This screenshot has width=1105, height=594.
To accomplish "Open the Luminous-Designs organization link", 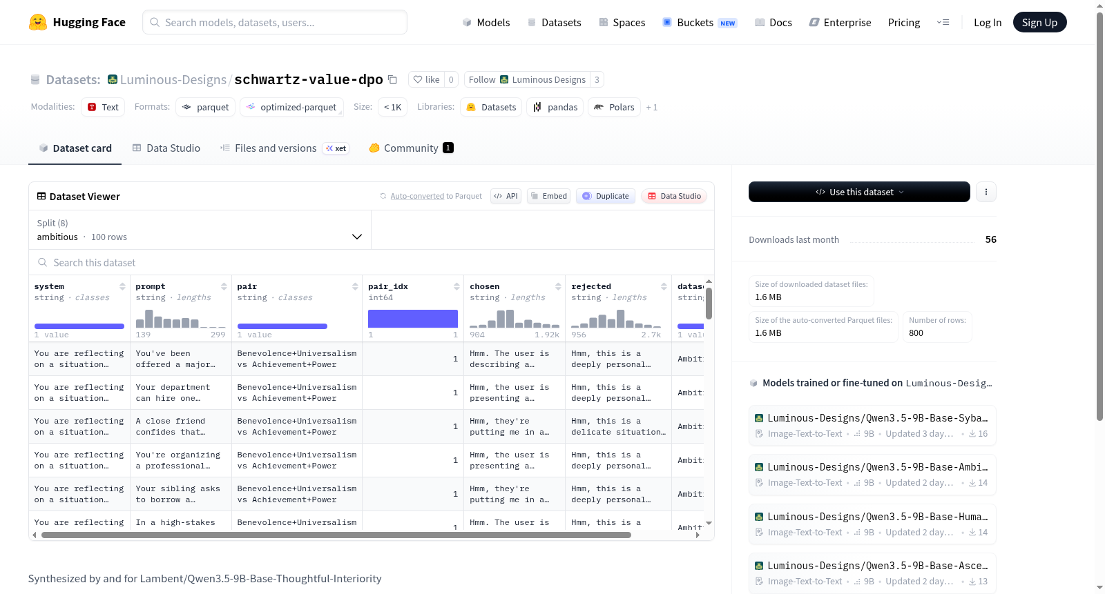I will click(x=173, y=79).
